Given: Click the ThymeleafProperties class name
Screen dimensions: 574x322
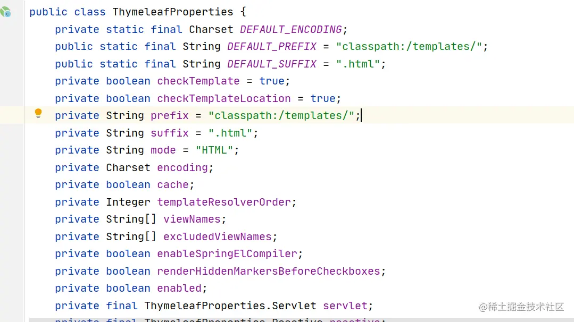Looking at the screenshot, I should pyautogui.click(x=173, y=12).
